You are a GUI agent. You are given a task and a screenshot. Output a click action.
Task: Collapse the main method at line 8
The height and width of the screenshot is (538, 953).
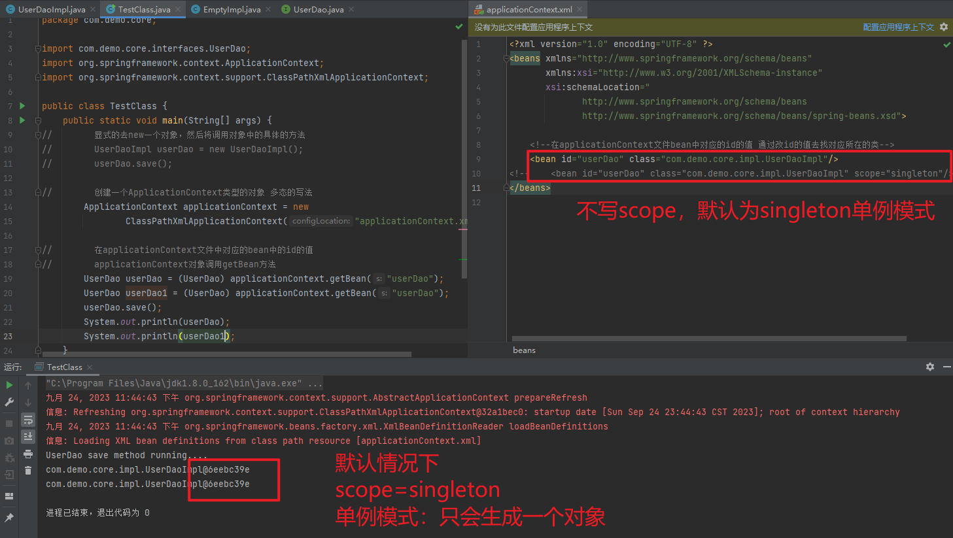click(x=38, y=120)
